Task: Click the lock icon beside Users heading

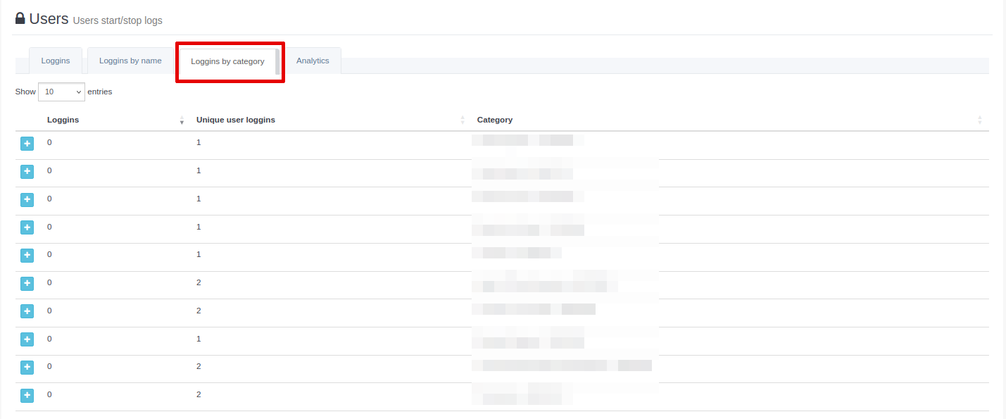Action: click(20, 18)
